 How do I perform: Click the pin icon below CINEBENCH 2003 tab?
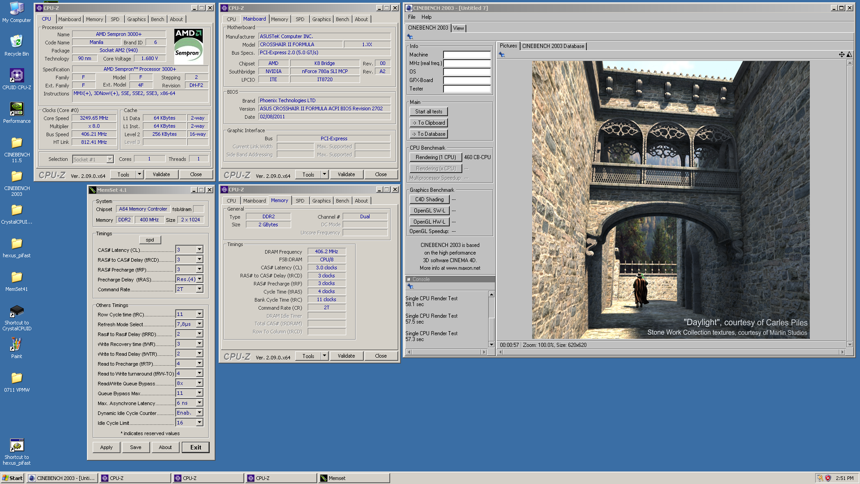click(410, 37)
